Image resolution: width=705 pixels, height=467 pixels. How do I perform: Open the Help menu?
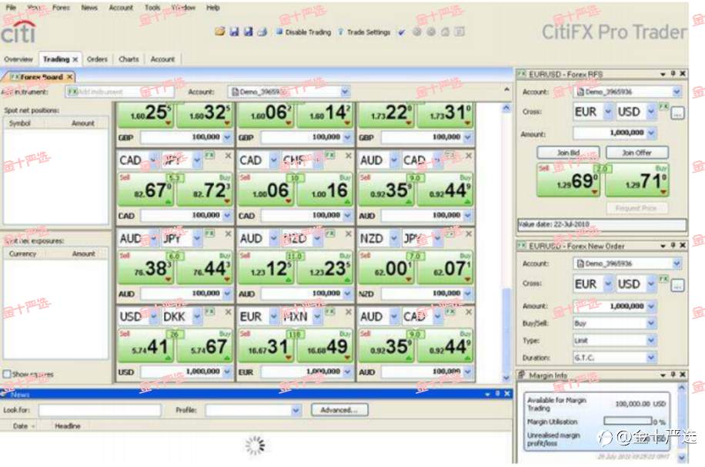(212, 8)
